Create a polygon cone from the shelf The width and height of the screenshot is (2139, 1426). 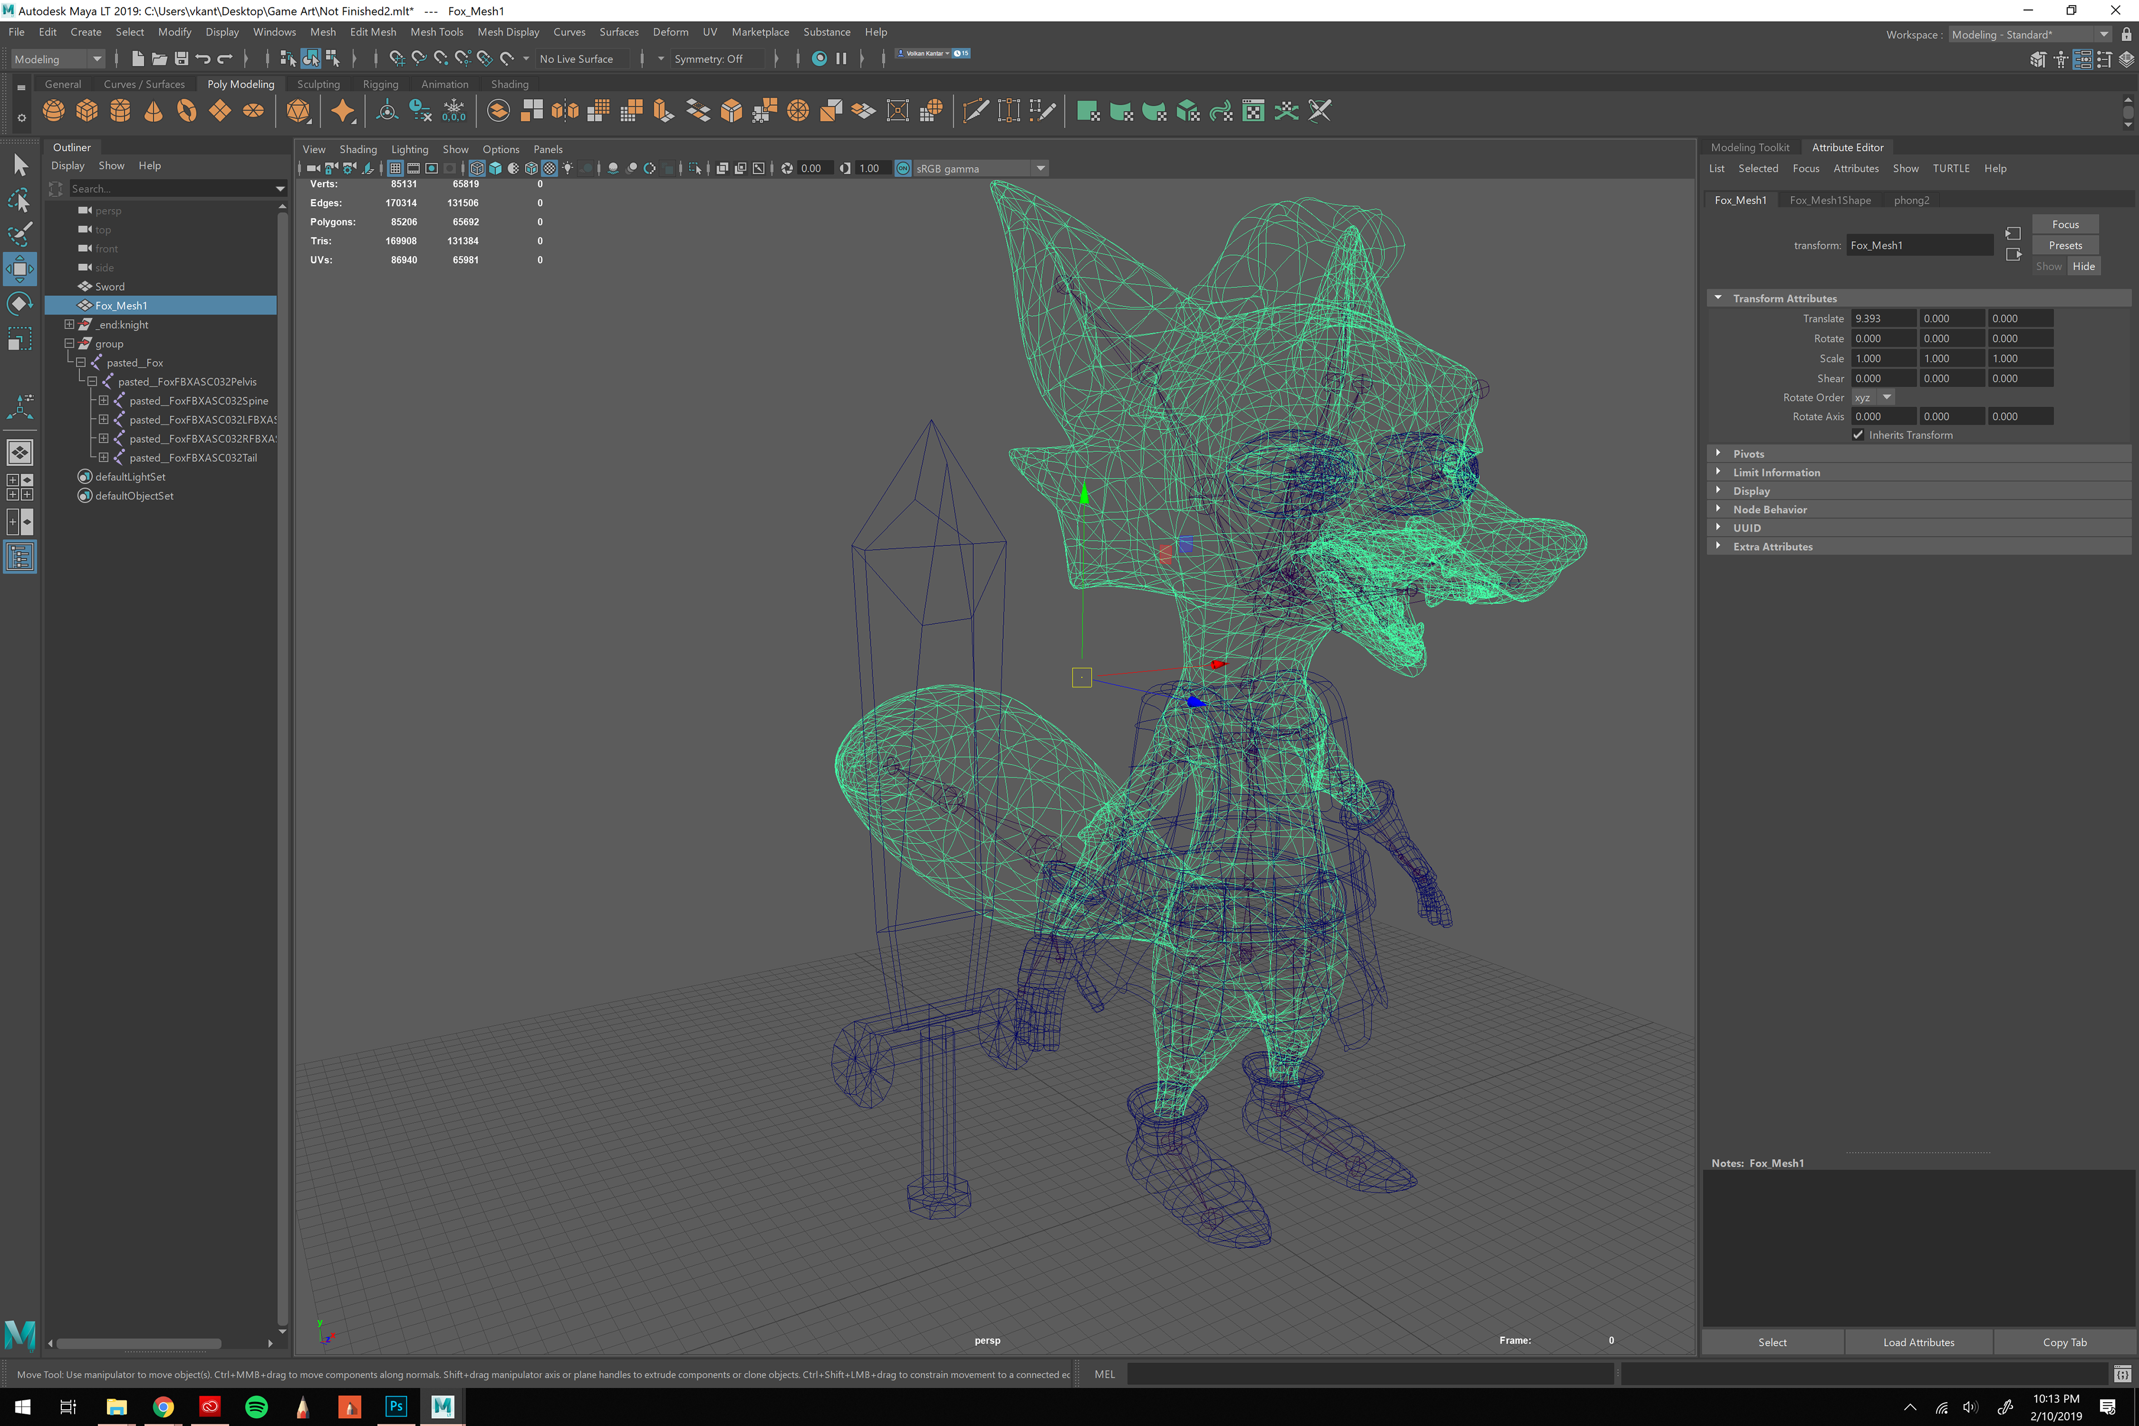coord(154,111)
